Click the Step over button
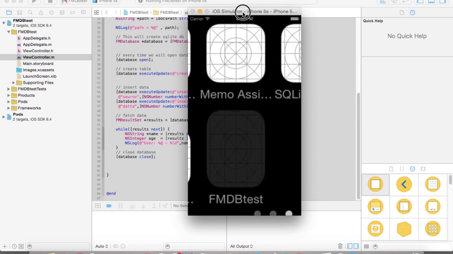This screenshot has height=254, width=453. pos(132,206)
